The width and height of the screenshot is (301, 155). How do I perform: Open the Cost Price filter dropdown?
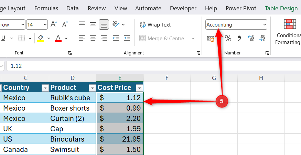(x=139, y=88)
